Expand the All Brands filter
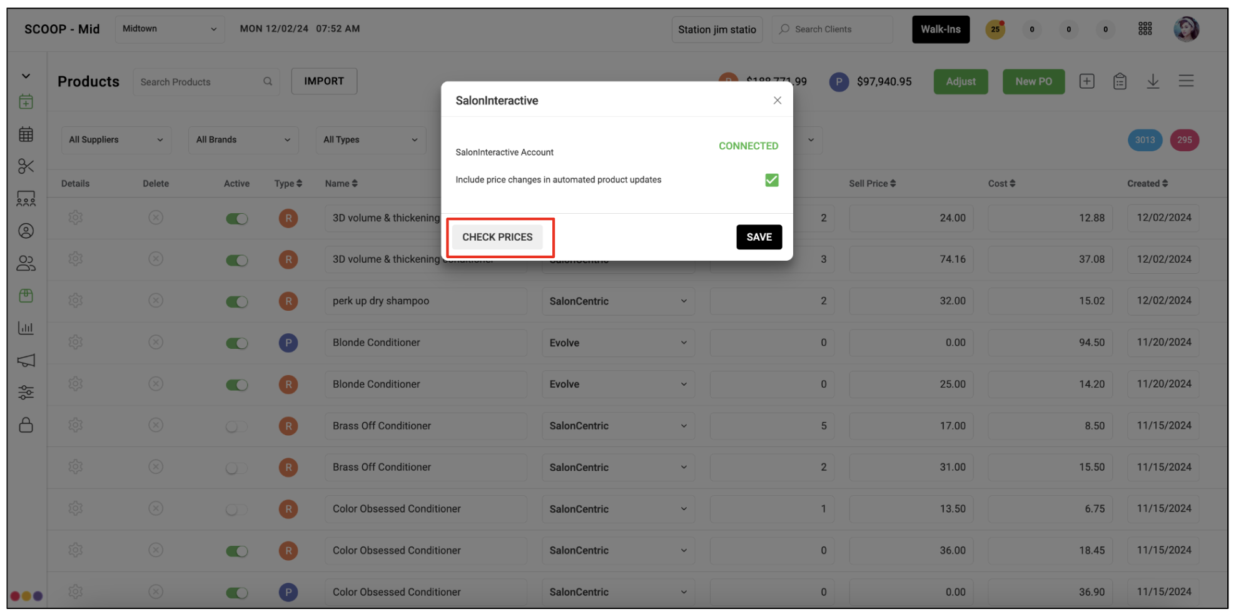Screen dimensions: 1236x614 [x=243, y=140]
